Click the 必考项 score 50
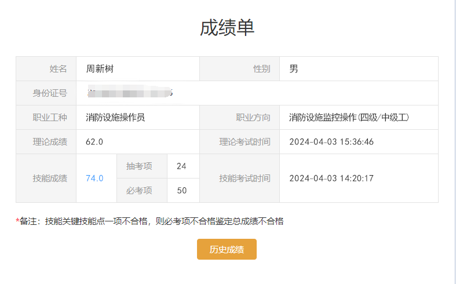Viewport: 456px width, 284px height. [181, 190]
